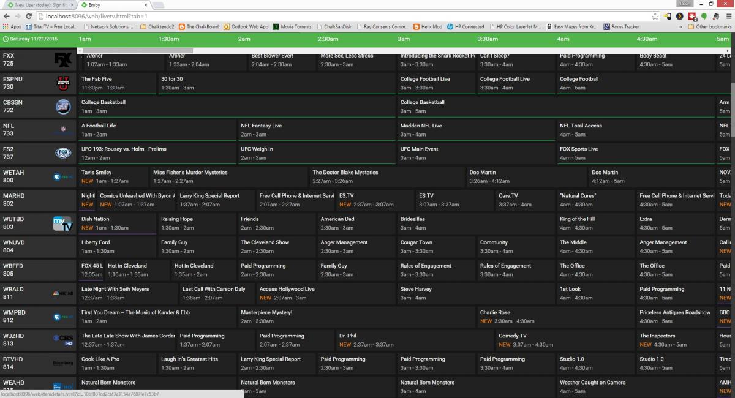The height and width of the screenshot is (398, 735).
Task: Switch to the New User (today) tab
Action: [x=40, y=5]
